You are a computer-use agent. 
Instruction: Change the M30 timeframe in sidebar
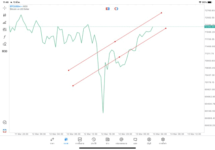[4, 51]
